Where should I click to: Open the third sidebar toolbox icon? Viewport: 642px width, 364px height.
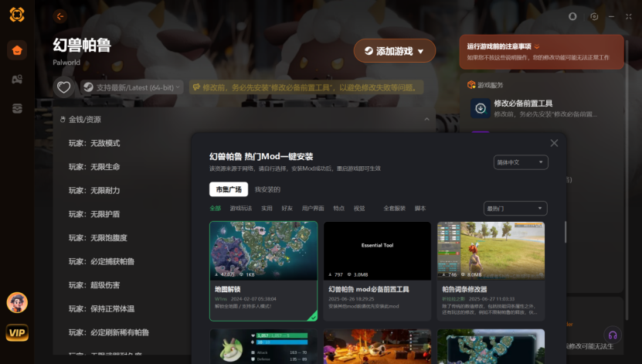tap(17, 108)
